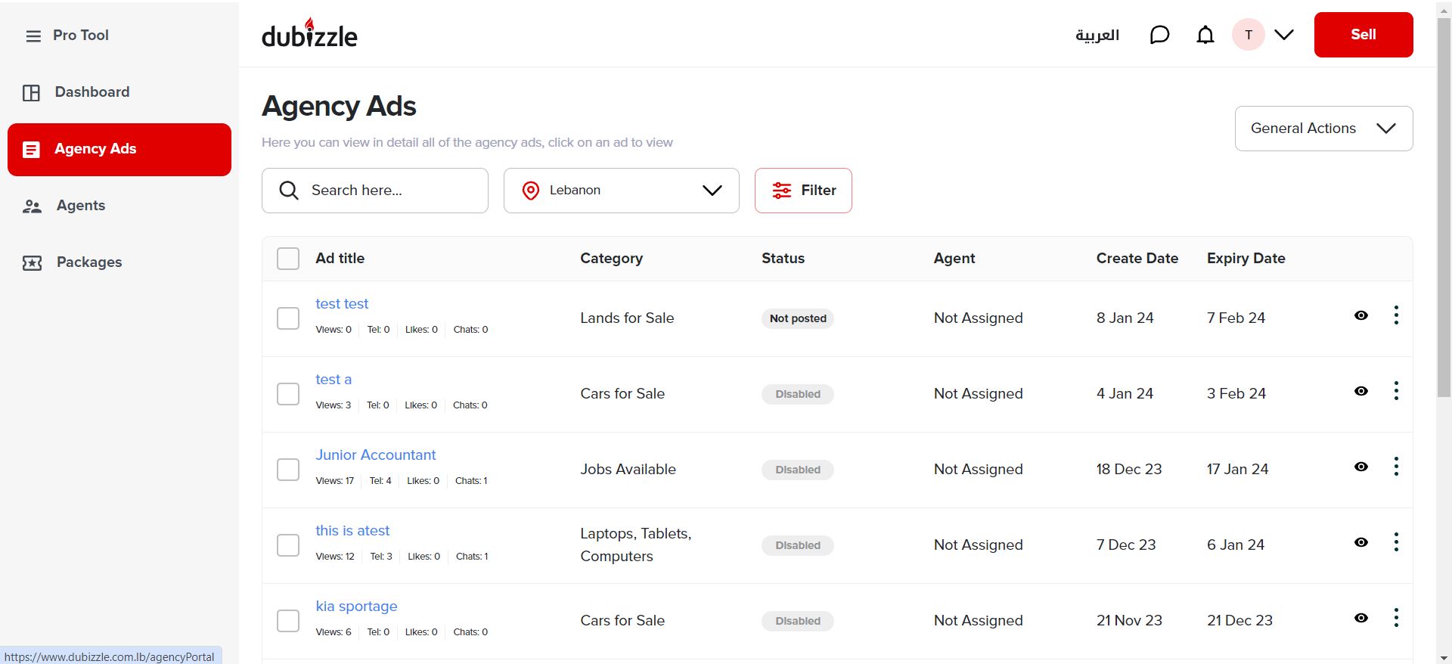Expand the account menu chevron next to avatar
The height and width of the screenshot is (664, 1452).
coord(1284,35)
